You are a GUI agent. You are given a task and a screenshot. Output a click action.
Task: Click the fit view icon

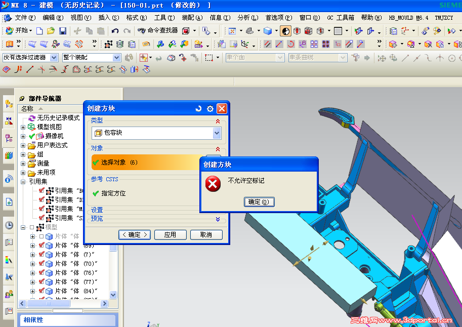tap(232, 31)
